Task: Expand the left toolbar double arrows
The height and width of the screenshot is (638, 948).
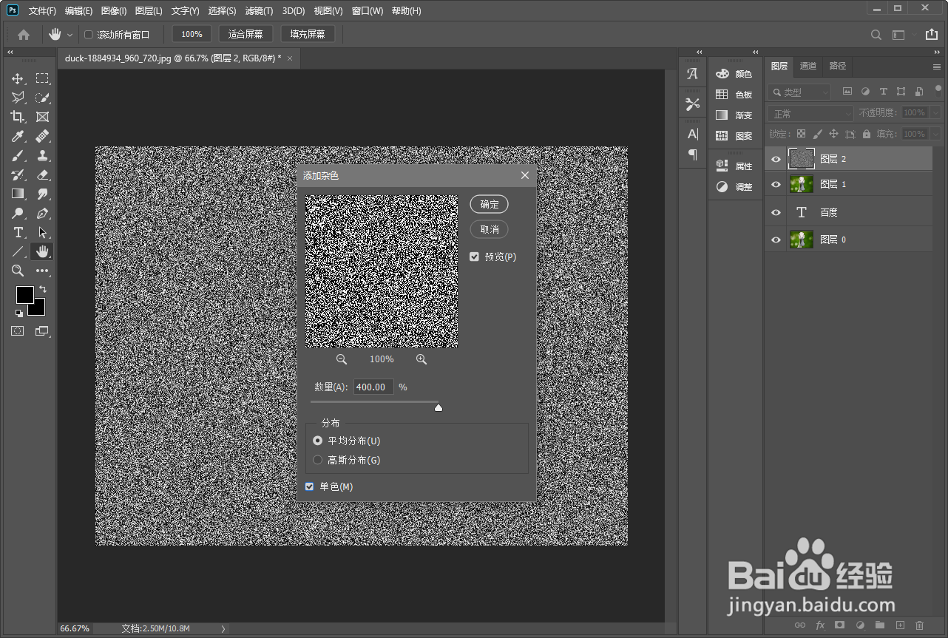Action: 10,52
